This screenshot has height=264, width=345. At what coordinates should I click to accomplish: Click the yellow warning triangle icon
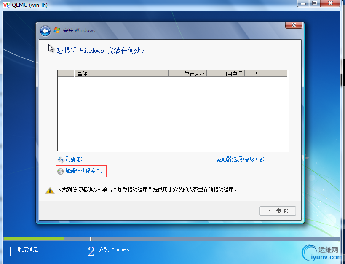50,190
